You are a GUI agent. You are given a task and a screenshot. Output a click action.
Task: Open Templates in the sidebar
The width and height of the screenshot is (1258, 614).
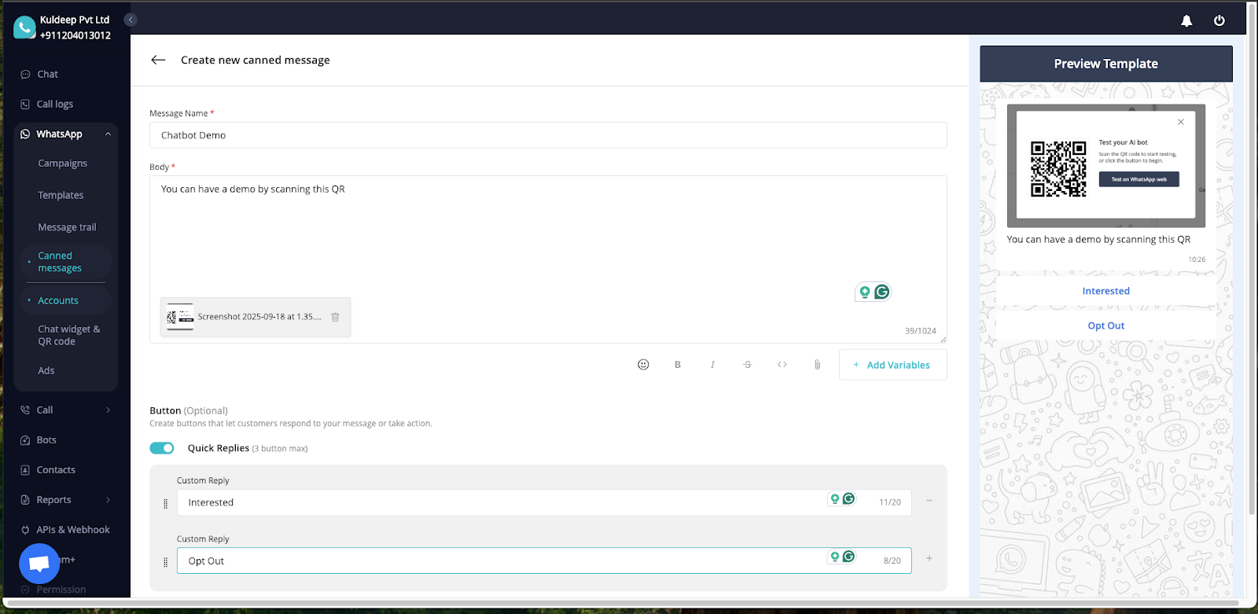(x=61, y=195)
